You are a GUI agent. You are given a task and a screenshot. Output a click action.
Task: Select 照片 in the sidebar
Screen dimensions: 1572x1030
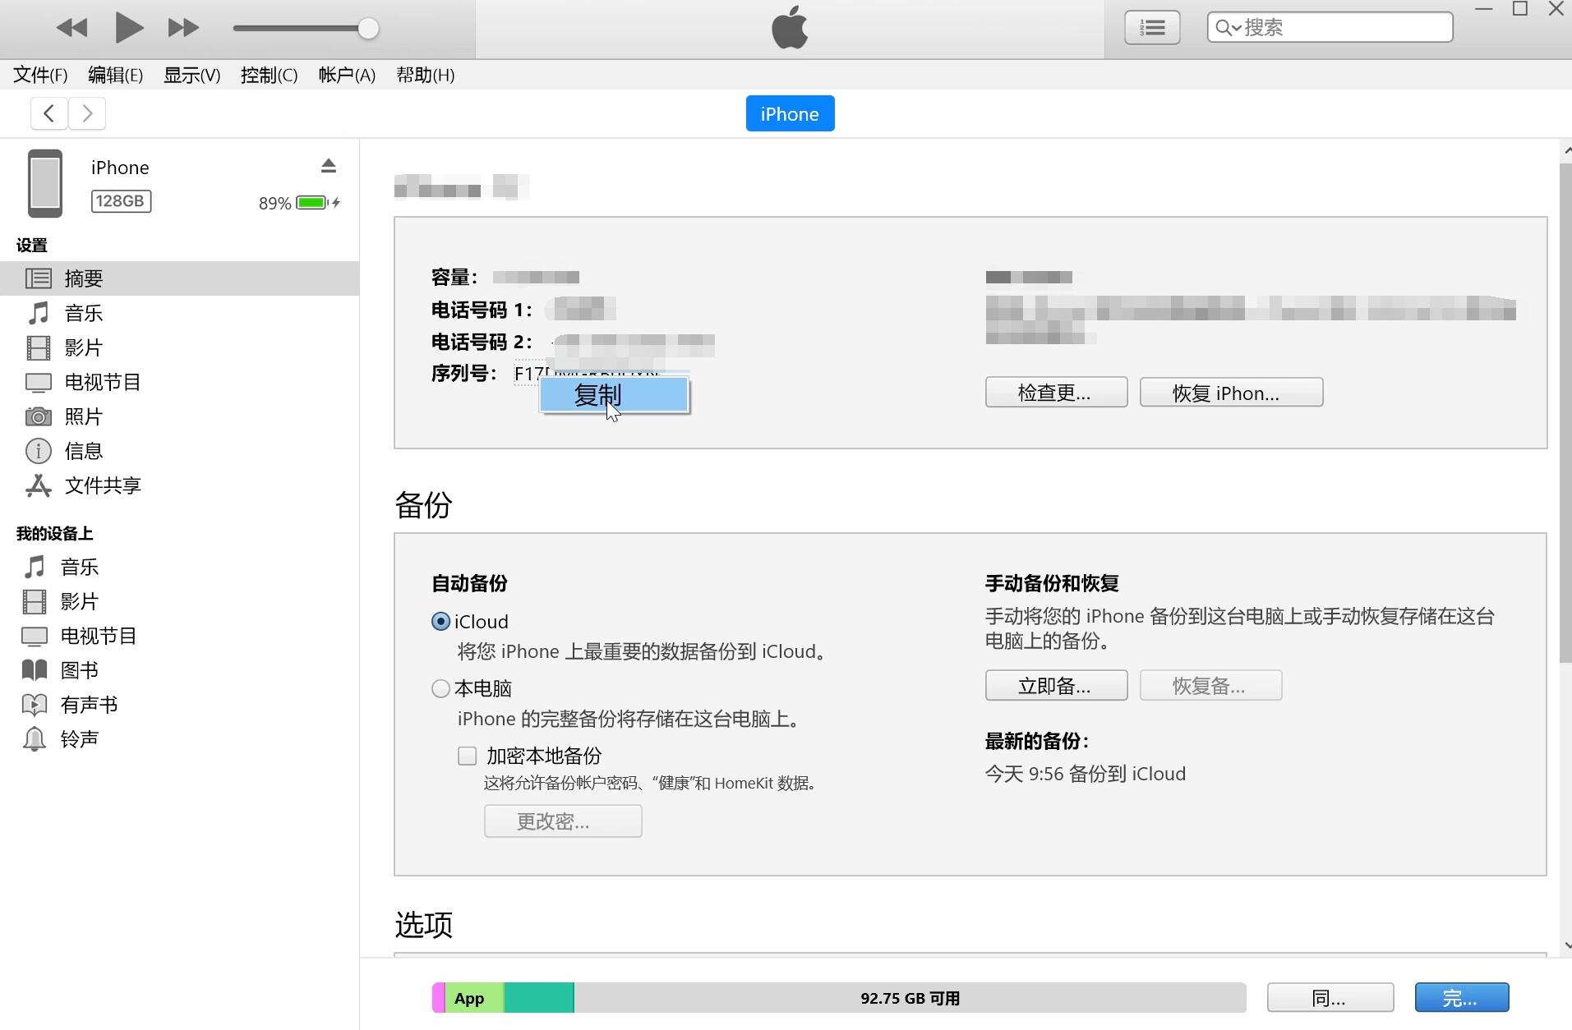click(179, 416)
